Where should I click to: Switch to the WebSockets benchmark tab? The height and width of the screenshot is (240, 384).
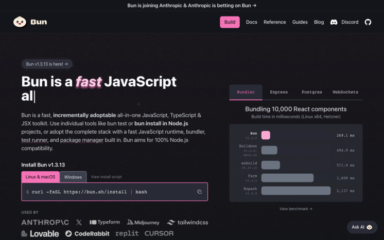click(x=345, y=92)
